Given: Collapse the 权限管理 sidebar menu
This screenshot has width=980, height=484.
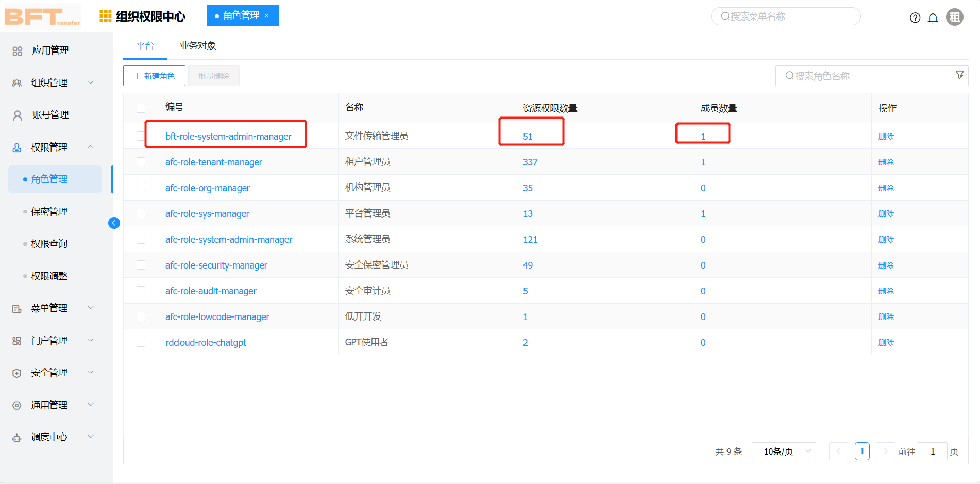Looking at the screenshot, I should 91,147.
